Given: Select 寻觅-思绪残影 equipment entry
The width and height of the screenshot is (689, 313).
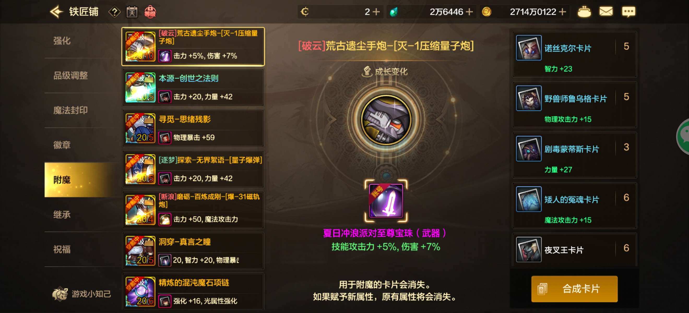Looking at the screenshot, I should pos(193,128).
